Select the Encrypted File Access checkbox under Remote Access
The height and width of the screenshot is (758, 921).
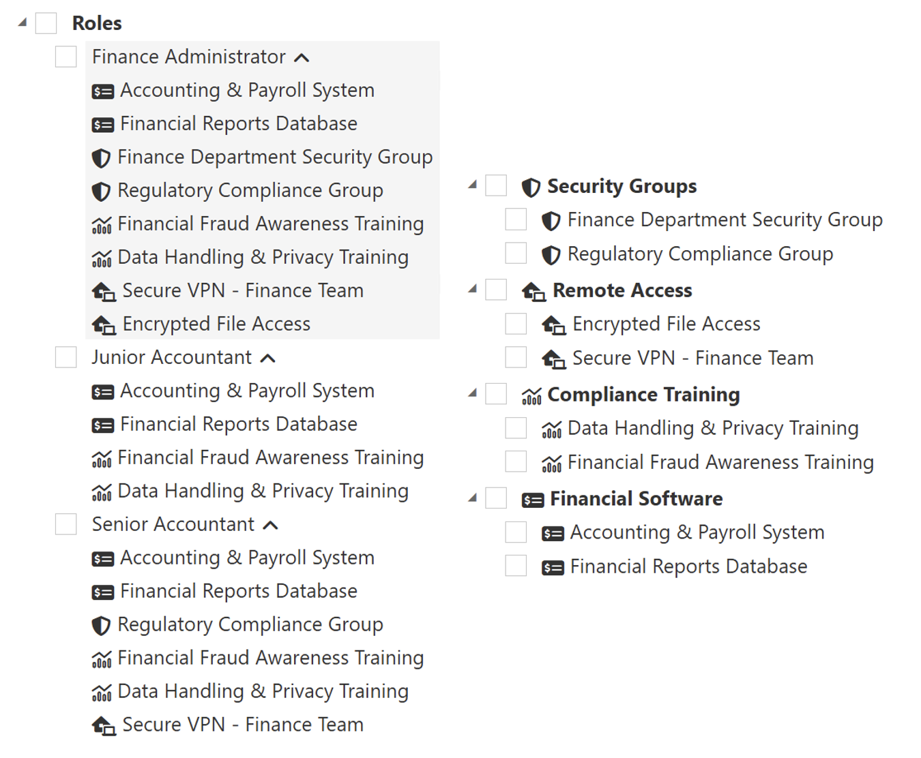point(516,324)
